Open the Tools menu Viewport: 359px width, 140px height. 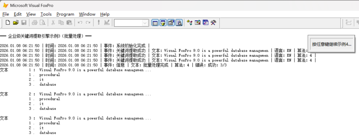46,14
